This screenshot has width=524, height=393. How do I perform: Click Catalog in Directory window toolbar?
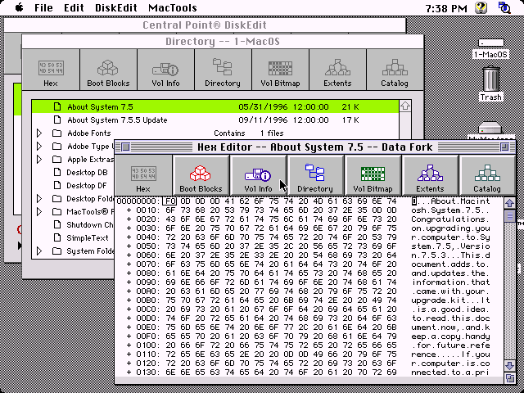click(395, 70)
